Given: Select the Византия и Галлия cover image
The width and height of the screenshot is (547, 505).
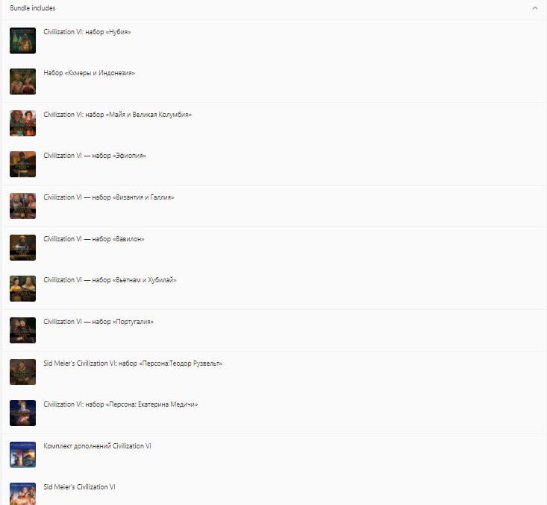Looking at the screenshot, I should 22,206.
